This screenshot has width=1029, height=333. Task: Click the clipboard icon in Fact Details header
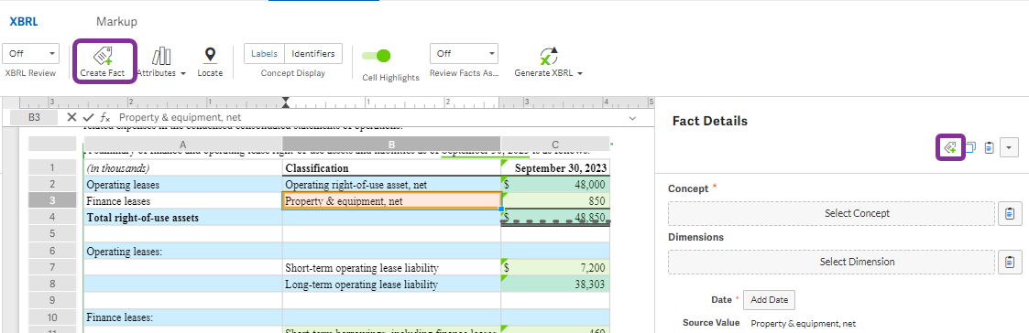tap(991, 147)
